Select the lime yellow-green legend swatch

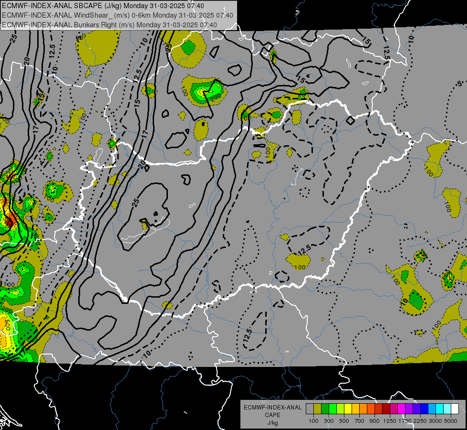click(x=340, y=409)
